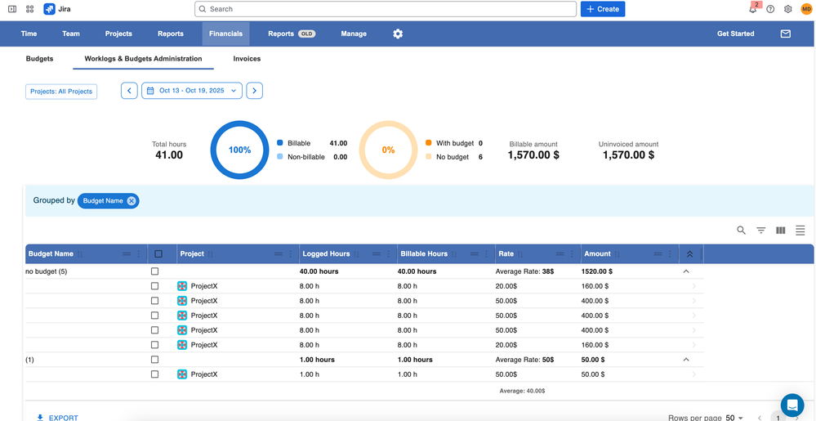This screenshot has width=816, height=421.
Task: Click the mail envelope icon
Action: click(x=785, y=34)
